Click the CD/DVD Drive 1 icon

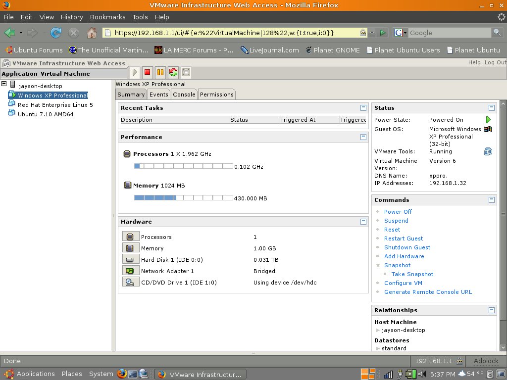pos(130,282)
